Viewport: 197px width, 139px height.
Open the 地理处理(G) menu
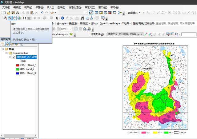click(x=75, y=7)
